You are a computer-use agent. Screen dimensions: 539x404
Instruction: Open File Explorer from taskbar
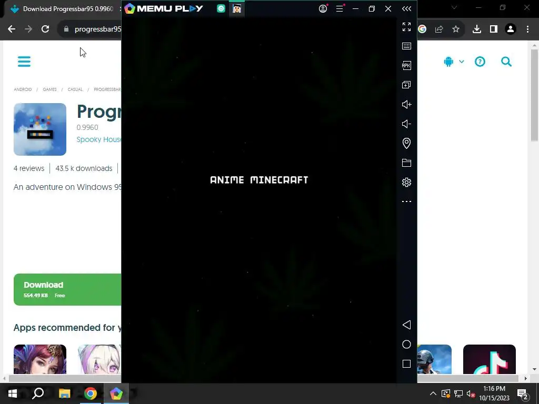click(x=64, y=393)
